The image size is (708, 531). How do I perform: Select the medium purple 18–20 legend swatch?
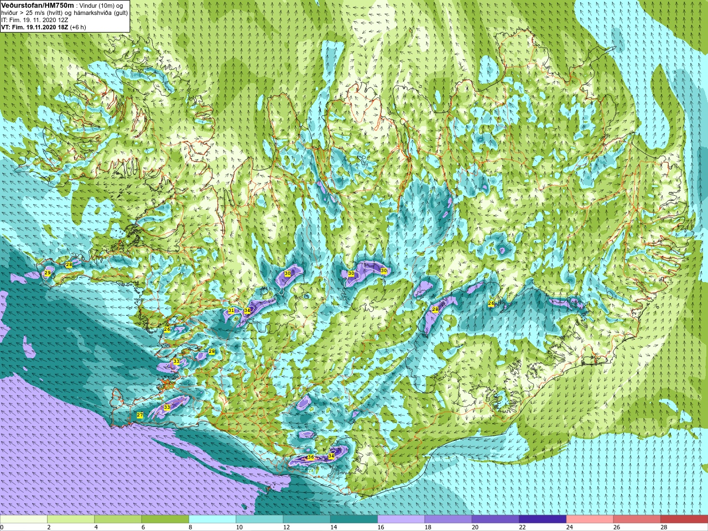[448, 519]
